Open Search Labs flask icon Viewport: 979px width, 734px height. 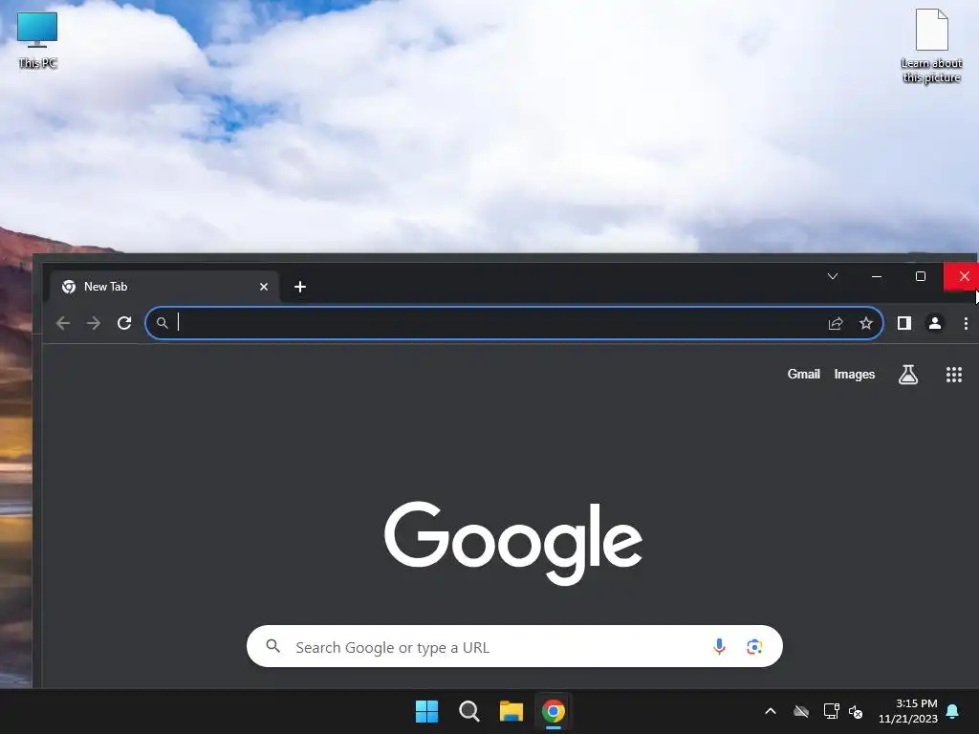(908, 375)
